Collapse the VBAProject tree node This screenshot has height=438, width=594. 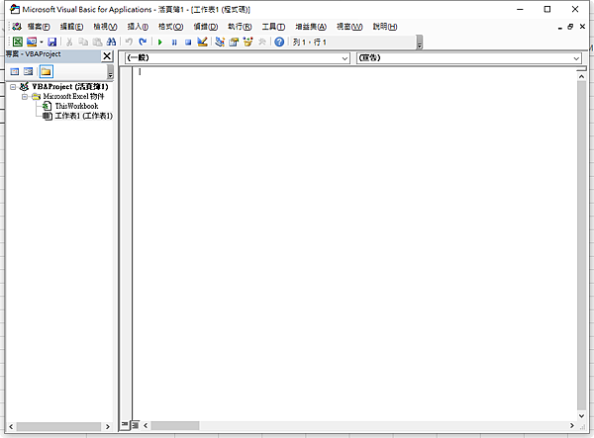pos(13,87)
